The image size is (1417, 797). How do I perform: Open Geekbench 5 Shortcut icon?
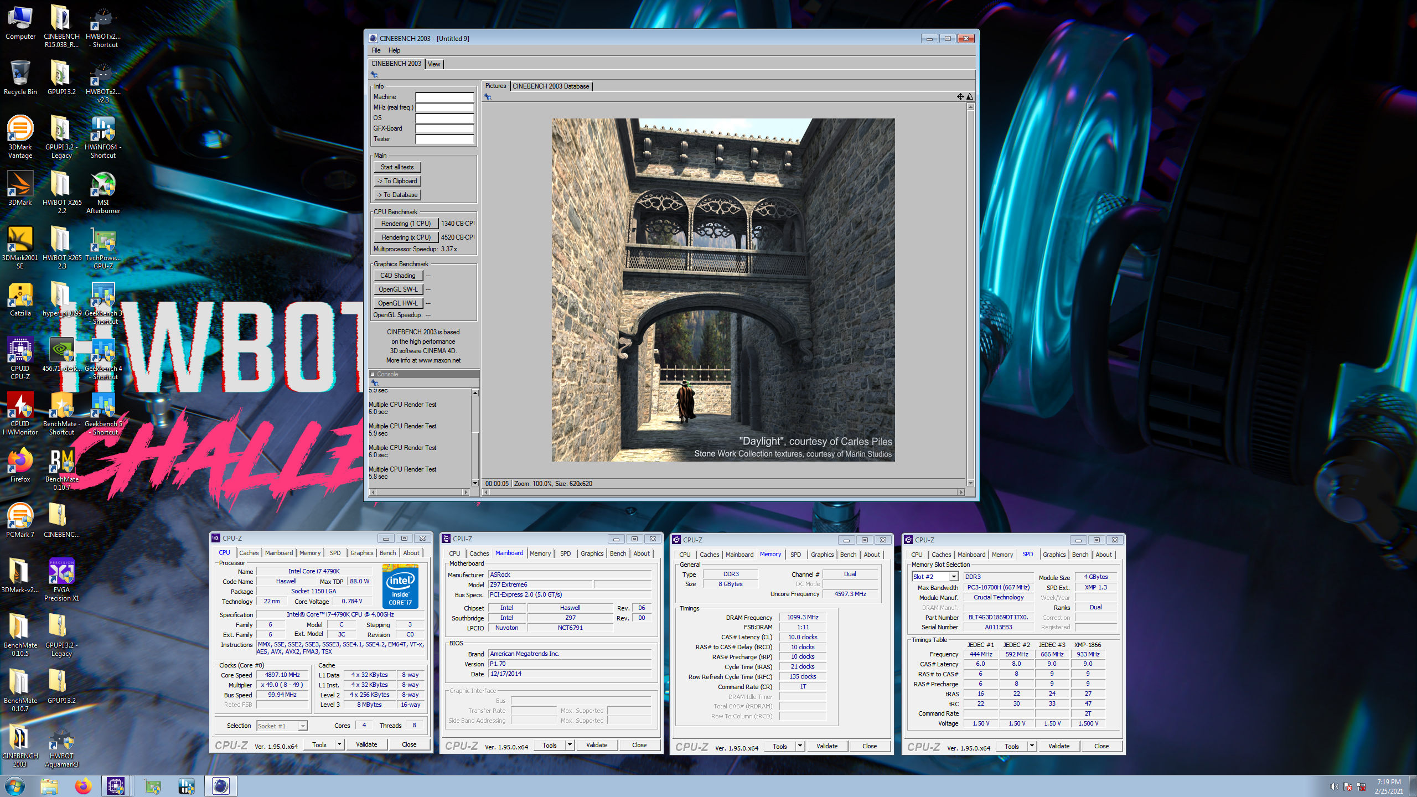103,413
